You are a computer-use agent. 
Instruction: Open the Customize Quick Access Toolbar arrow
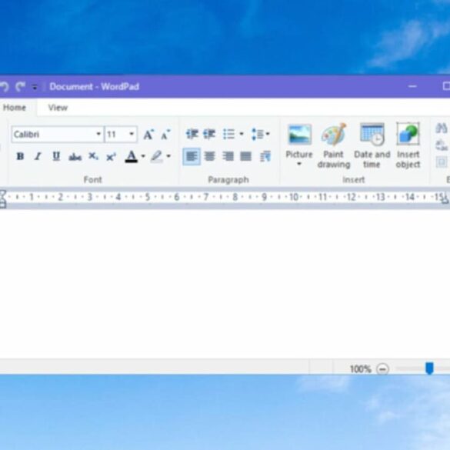coord(35,87)
